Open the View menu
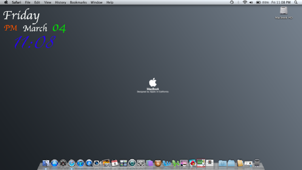 (x=48, y=2)
